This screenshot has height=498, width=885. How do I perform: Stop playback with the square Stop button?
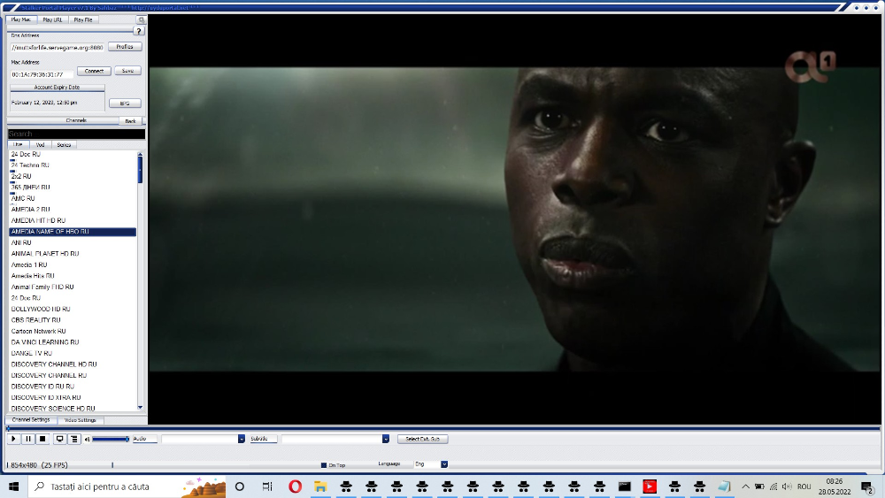[42, 439]
